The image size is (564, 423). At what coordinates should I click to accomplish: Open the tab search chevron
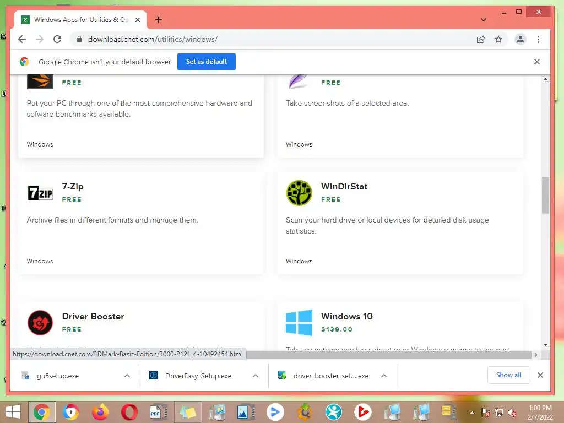(x=484, y=20)
